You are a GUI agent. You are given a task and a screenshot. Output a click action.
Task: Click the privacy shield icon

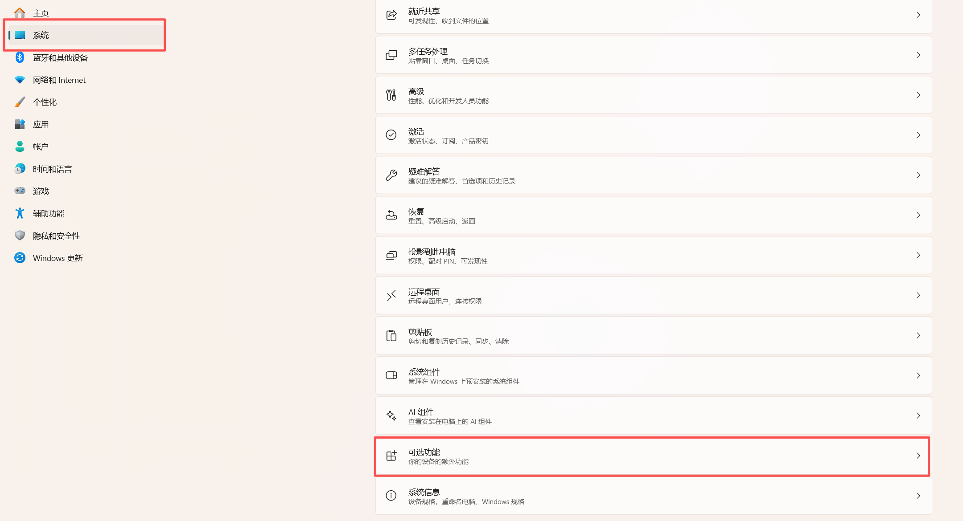pyautogui.click(x=20, y=236)
